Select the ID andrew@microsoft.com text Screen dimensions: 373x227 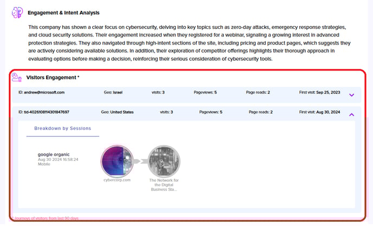click(41, 93)
